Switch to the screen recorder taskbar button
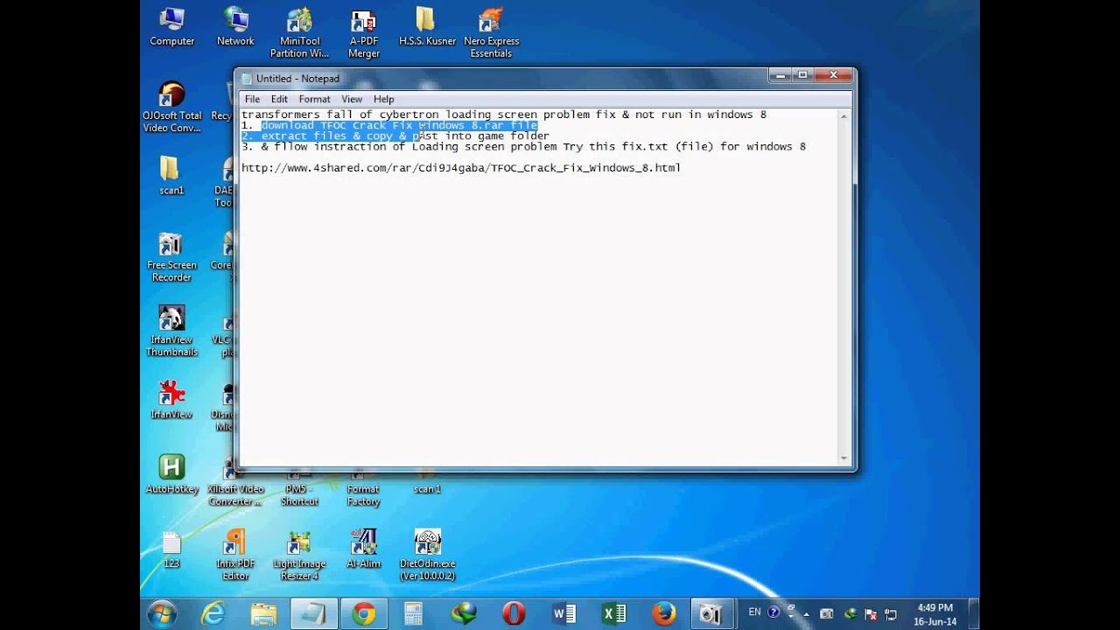 (711, 614)
